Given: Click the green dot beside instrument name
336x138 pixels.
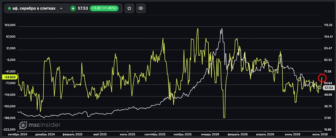Looking at the screenshot, I should point(9,8).
